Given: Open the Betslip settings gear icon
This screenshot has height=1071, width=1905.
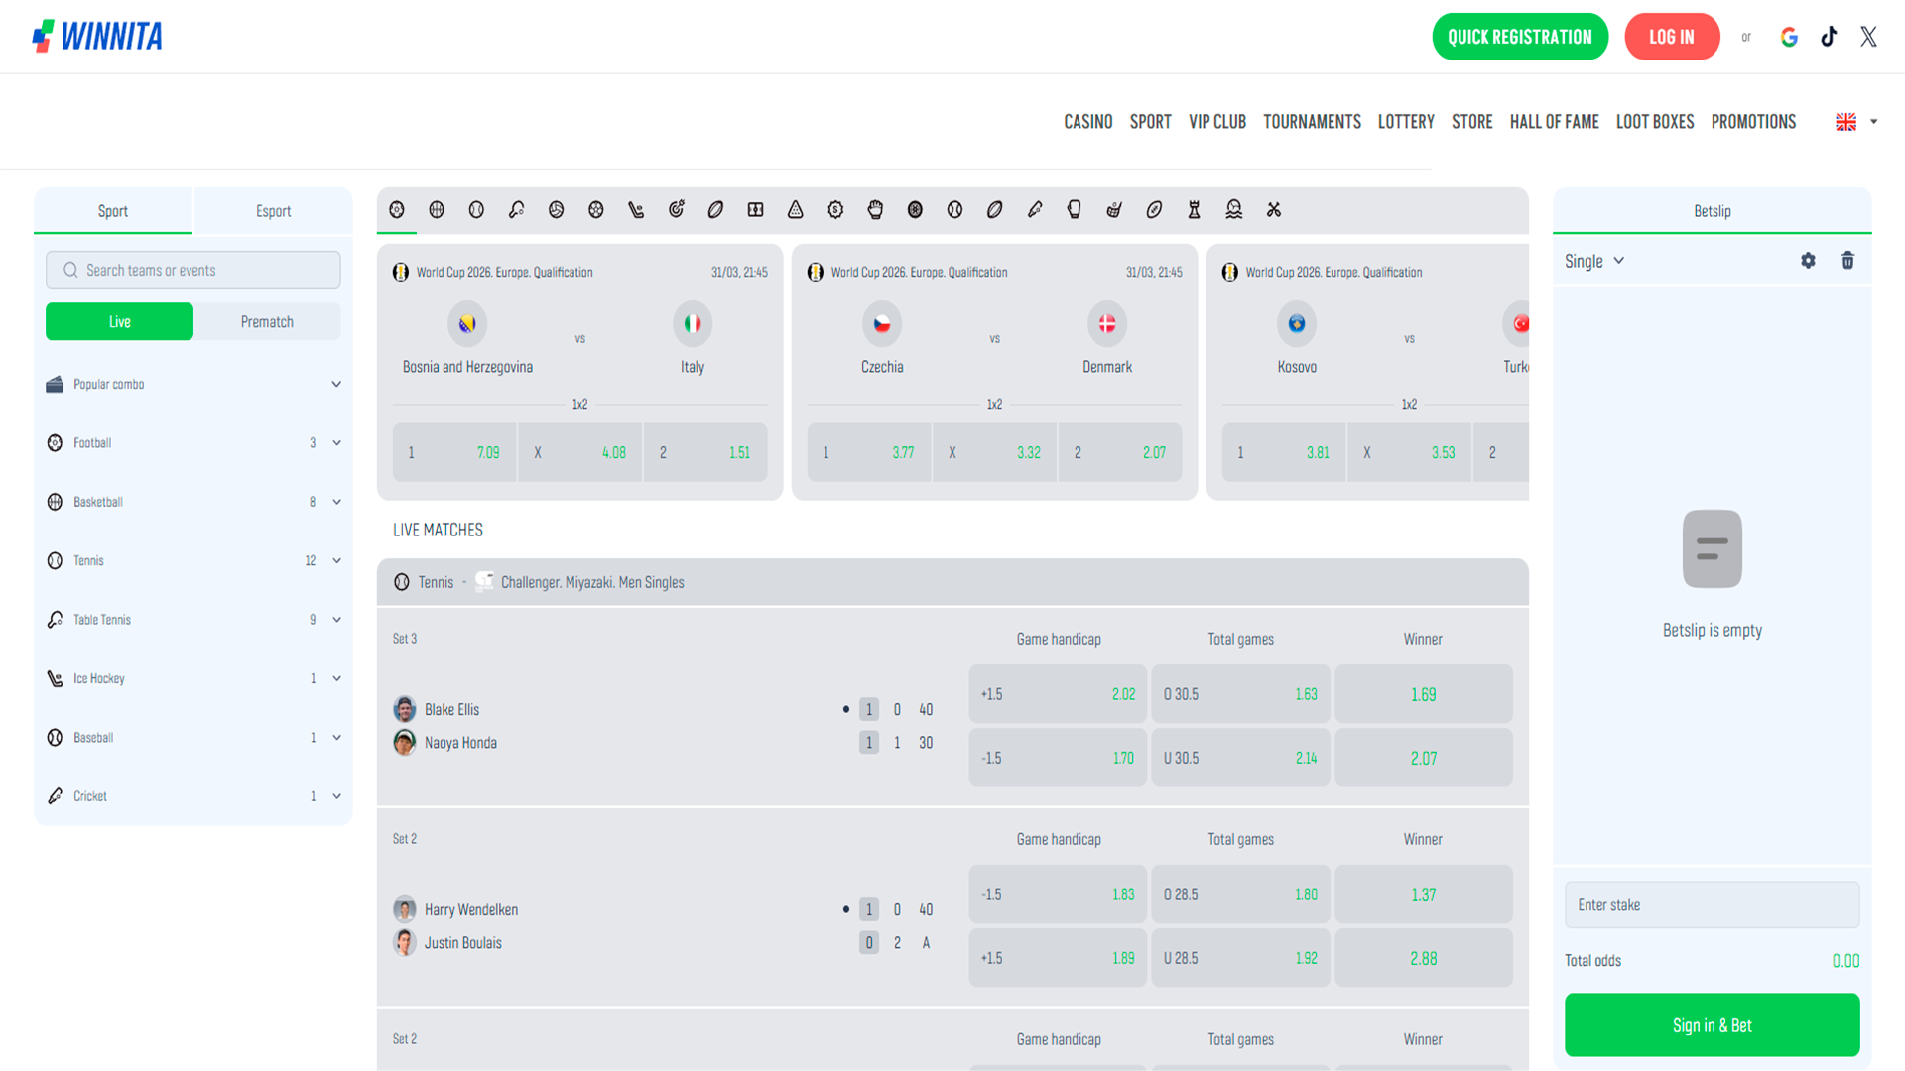Looking at the screenshot, I should tap(1808, 260).
